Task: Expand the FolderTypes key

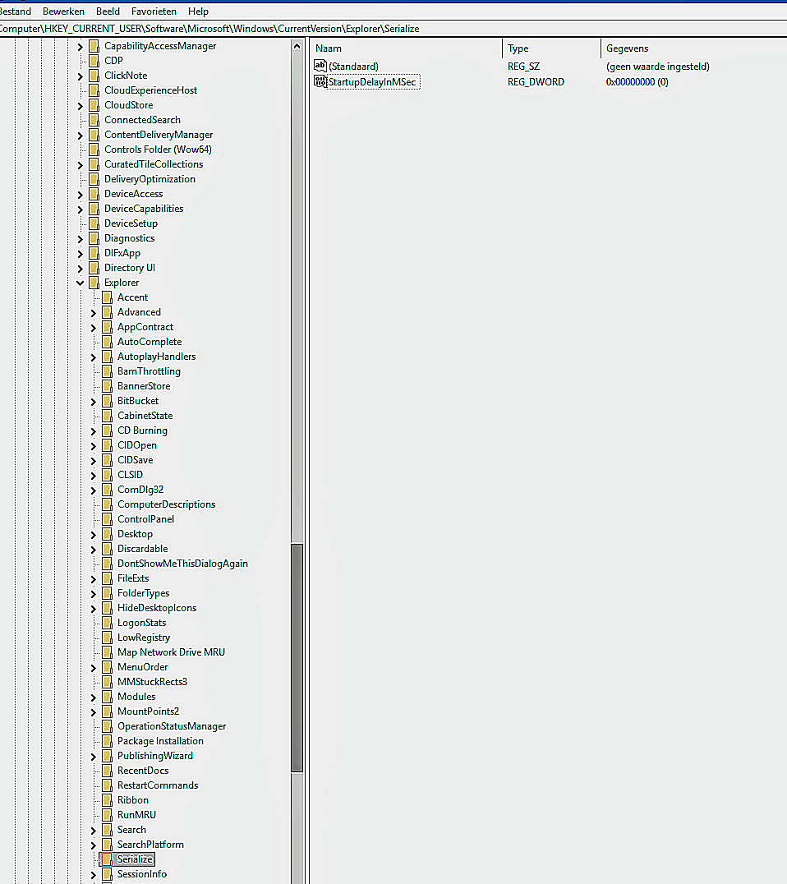Action: click(94, 594)
